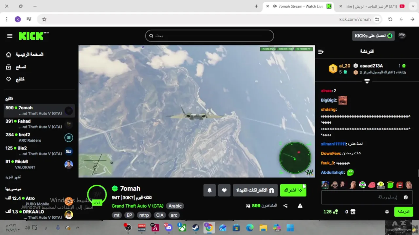Bookmark page with star icon

(44, 19)
